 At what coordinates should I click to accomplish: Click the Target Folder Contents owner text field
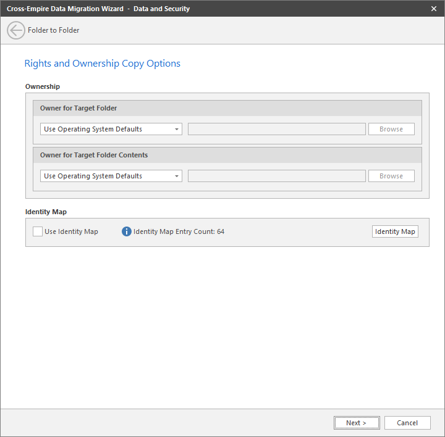tap(277, 176)
